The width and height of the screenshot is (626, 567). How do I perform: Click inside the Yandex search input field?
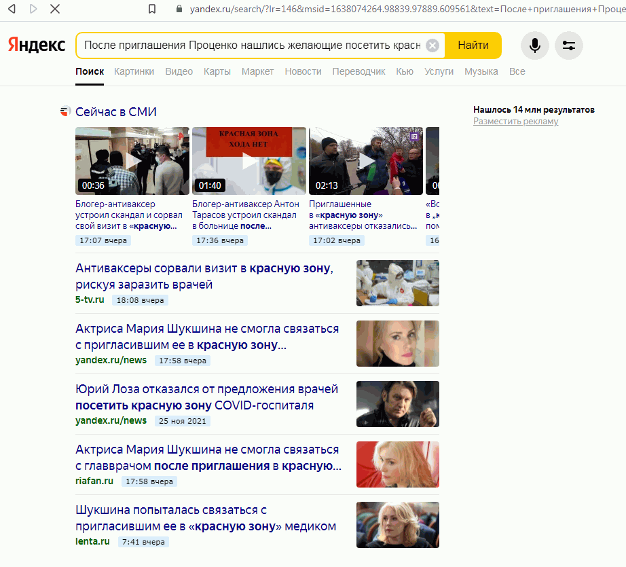[253, 45]
